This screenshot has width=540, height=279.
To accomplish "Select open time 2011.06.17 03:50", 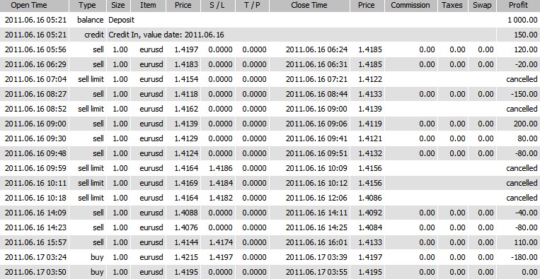I will pos(35,271).
